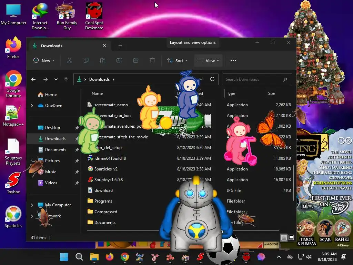
Task: Expand the Network tree node
Action: (32, 216)
